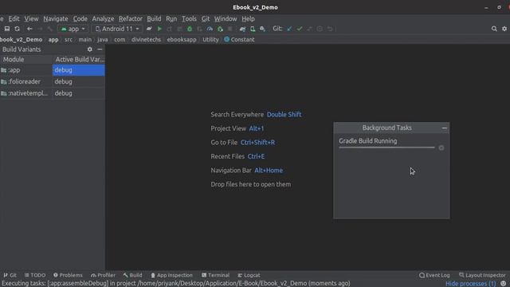Viewport: 510px width, 287px height.
Task: Select the debug variant for :folioreader module
Action: [79, 81]
